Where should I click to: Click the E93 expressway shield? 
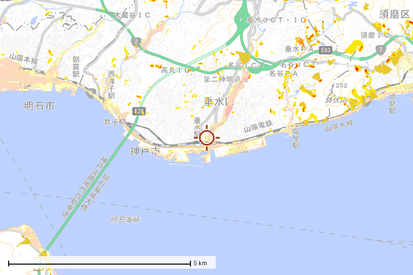click(326, 50)
